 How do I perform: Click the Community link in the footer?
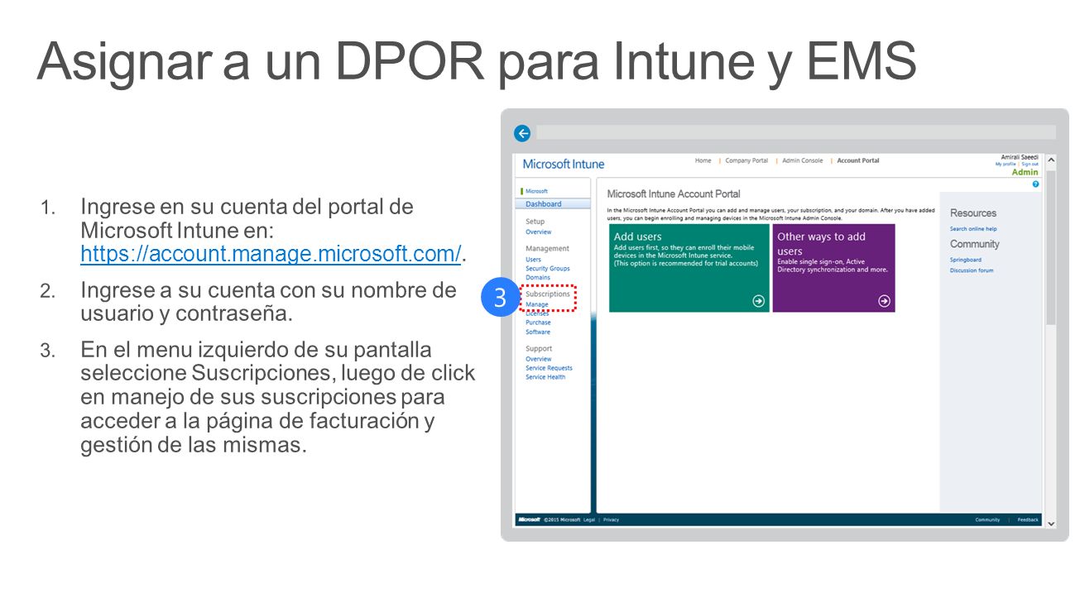coord(987,519)
